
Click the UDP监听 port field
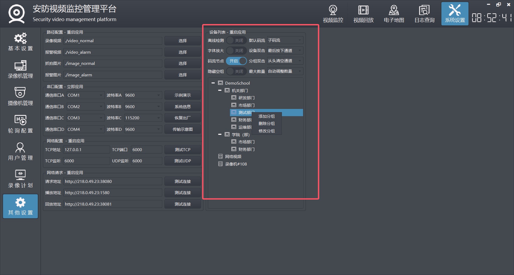click(x=146, y=161)
